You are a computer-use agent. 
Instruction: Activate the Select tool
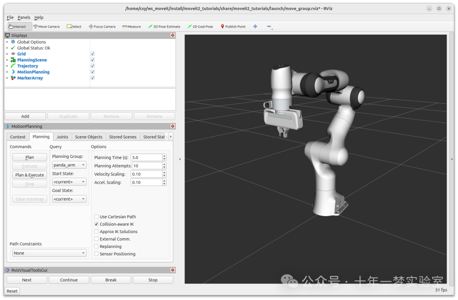74,27
